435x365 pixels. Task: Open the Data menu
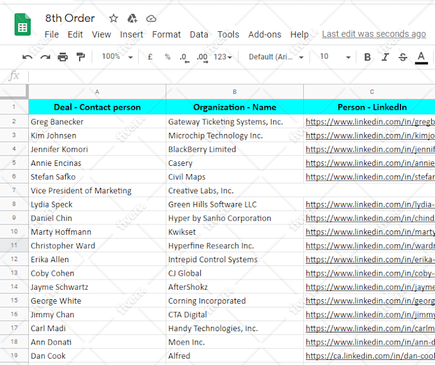tap(199, 34)
